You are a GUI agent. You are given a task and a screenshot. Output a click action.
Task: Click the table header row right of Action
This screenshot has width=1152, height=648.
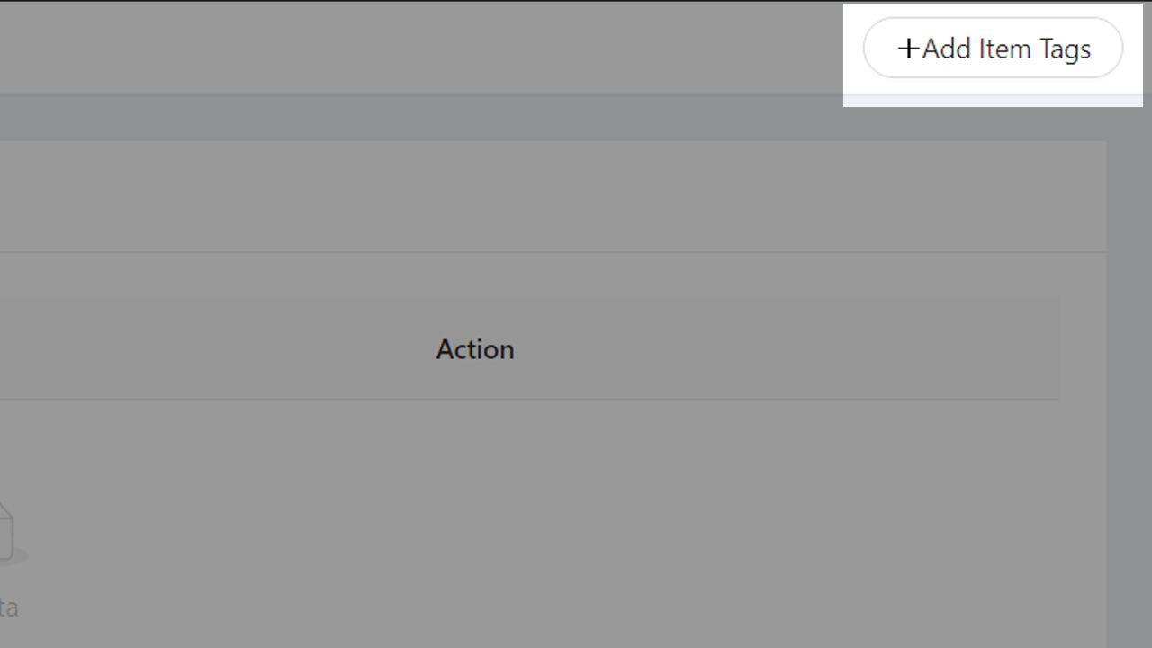(787, 349)
